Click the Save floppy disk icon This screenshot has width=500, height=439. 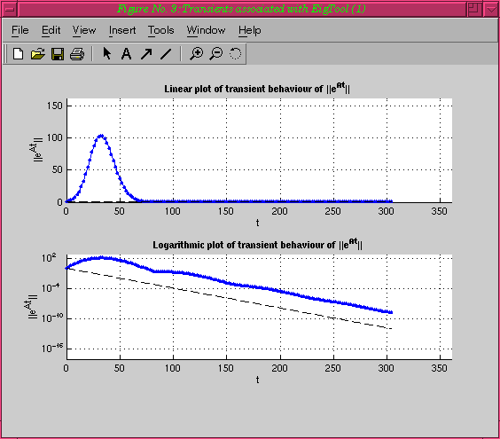point(58,53)
